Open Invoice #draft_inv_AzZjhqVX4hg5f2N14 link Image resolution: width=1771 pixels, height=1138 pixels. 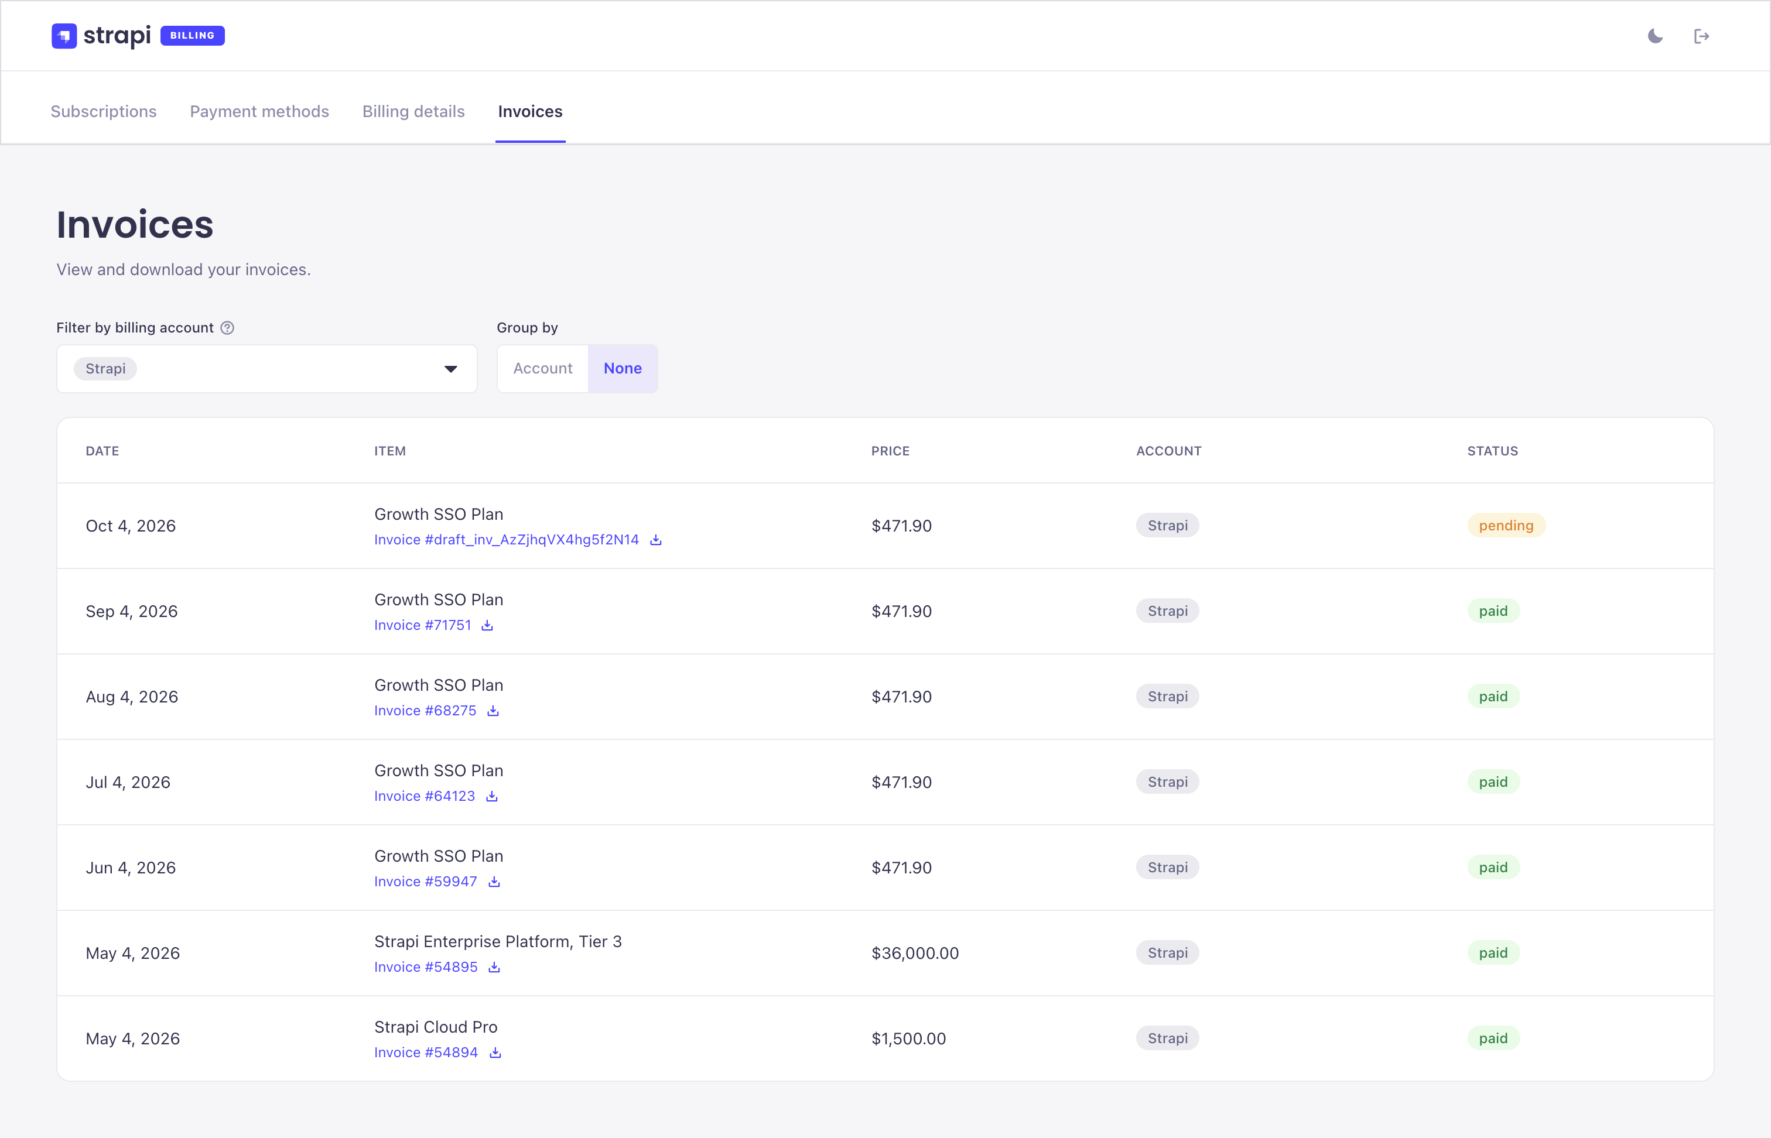pos(507,540)
